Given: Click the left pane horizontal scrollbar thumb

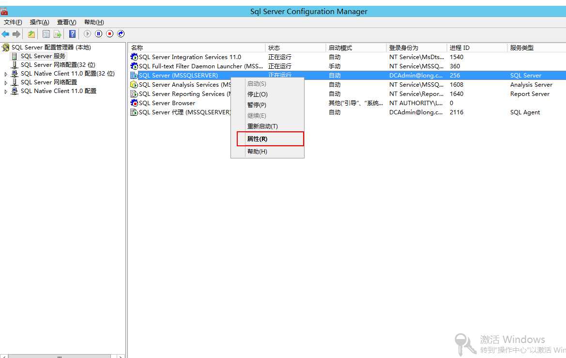Looking at the screenshot, I should coord(60,356).
